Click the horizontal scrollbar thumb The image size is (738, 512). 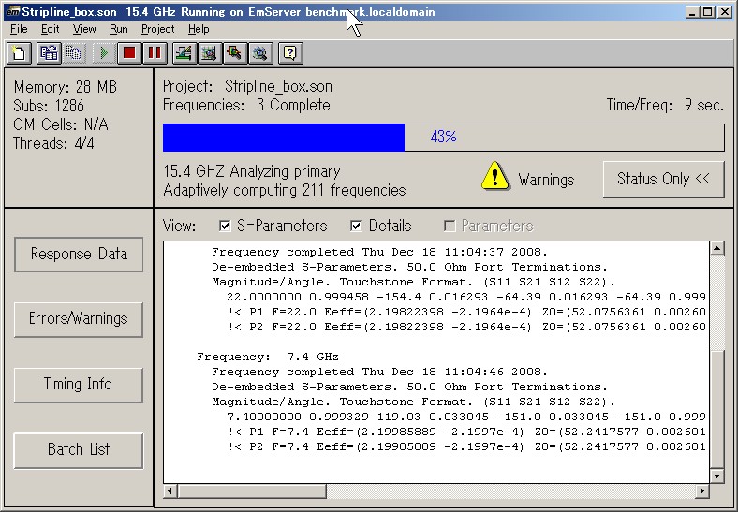coord(252,491)
